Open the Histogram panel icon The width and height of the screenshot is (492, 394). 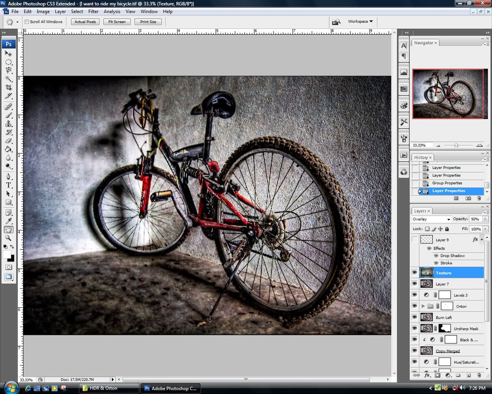click(404, 73)
